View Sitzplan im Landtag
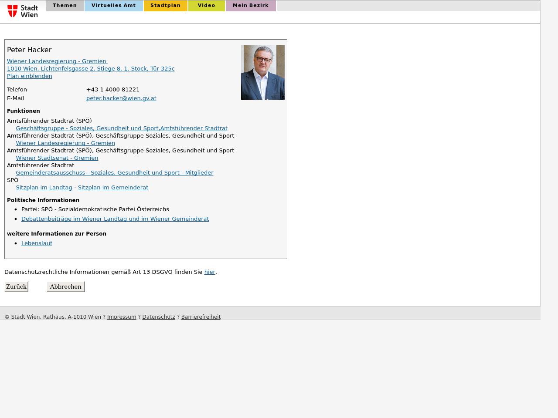 coord(44,188)
